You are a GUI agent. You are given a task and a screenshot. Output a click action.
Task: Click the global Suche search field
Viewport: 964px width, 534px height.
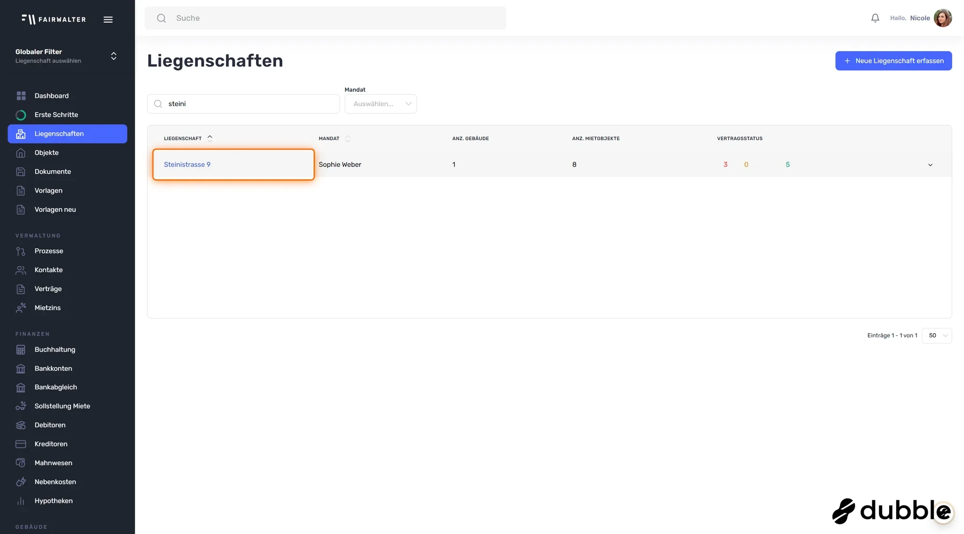point(325,18)
